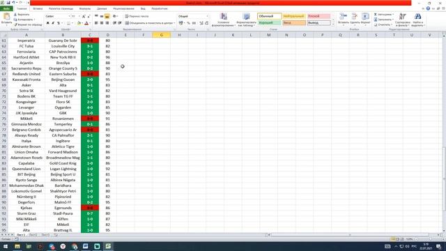This screenshot has width=446, height=251.
Task: Toggle bottom vertical alignment
Action: point(107,16)
